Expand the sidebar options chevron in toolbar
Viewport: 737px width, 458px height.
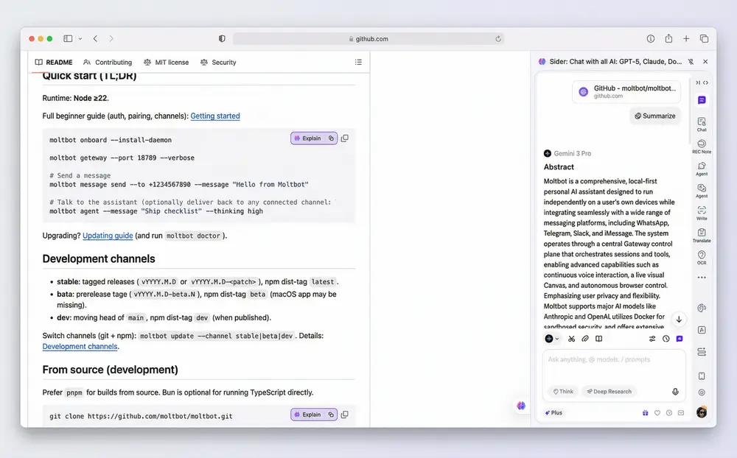tap(80, 39)
